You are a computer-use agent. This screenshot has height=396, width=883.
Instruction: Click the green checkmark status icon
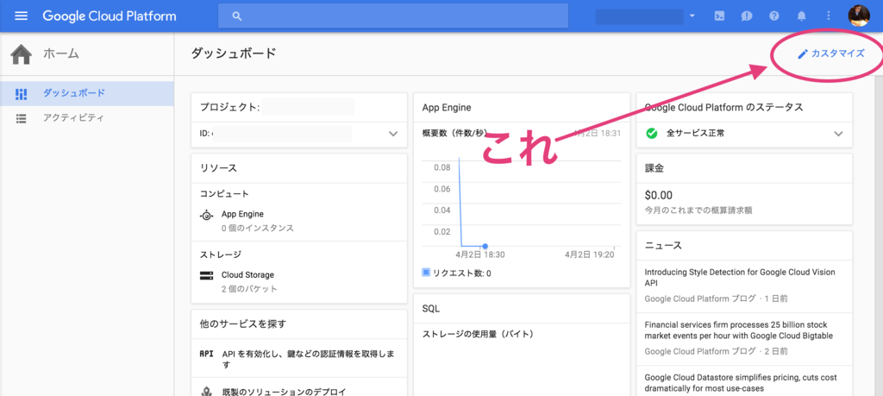click(x=652, y=134)
